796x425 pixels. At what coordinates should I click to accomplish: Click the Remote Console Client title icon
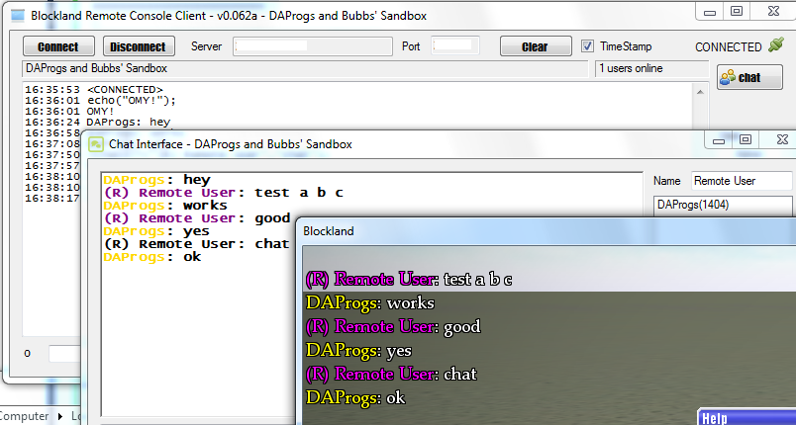[18, 15]
